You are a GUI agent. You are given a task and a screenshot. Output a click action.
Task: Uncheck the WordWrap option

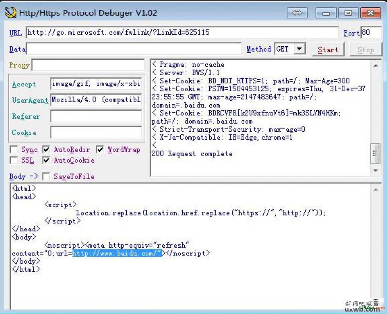100,149
